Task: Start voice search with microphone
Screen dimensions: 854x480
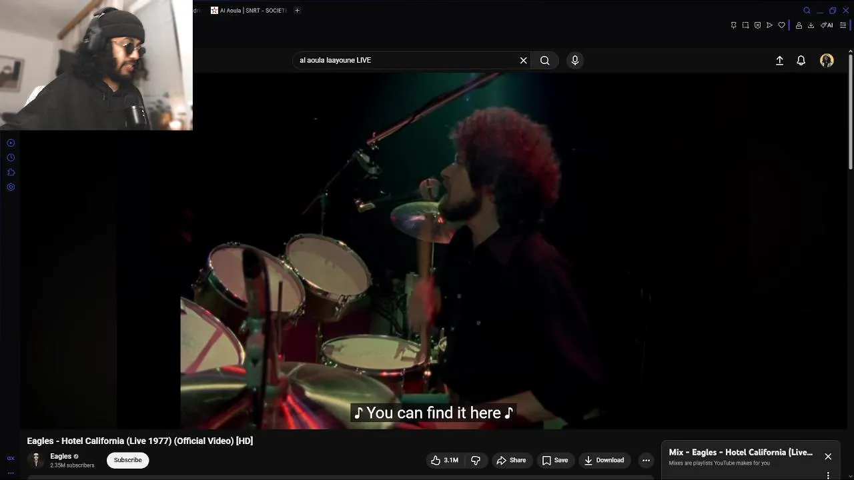Action: pos(574,60)
